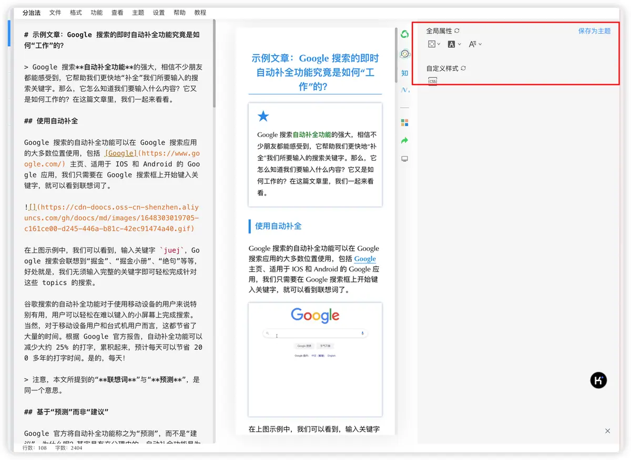This screenshot has width=631, height=460.
Task: Expand the font typography dropdown
Action: (x=475, y=45)
